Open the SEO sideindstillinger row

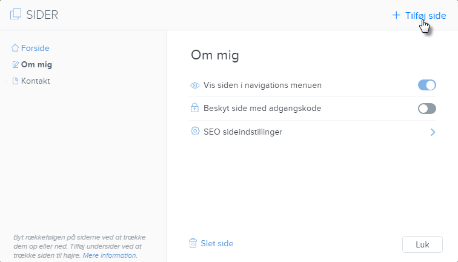pyautogui.click(x=242, y=132)
